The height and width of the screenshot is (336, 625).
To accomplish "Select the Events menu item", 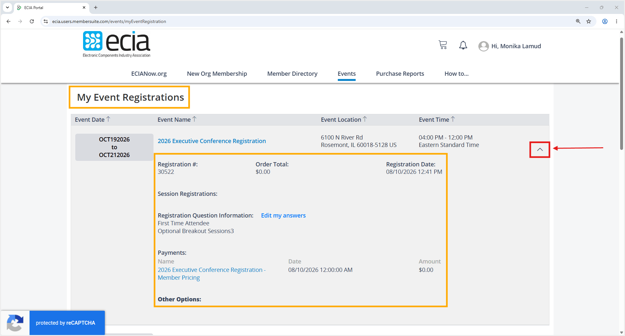I will [x=347, y=74].
